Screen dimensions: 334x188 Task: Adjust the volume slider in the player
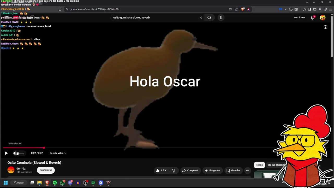(x=21, y=153)
